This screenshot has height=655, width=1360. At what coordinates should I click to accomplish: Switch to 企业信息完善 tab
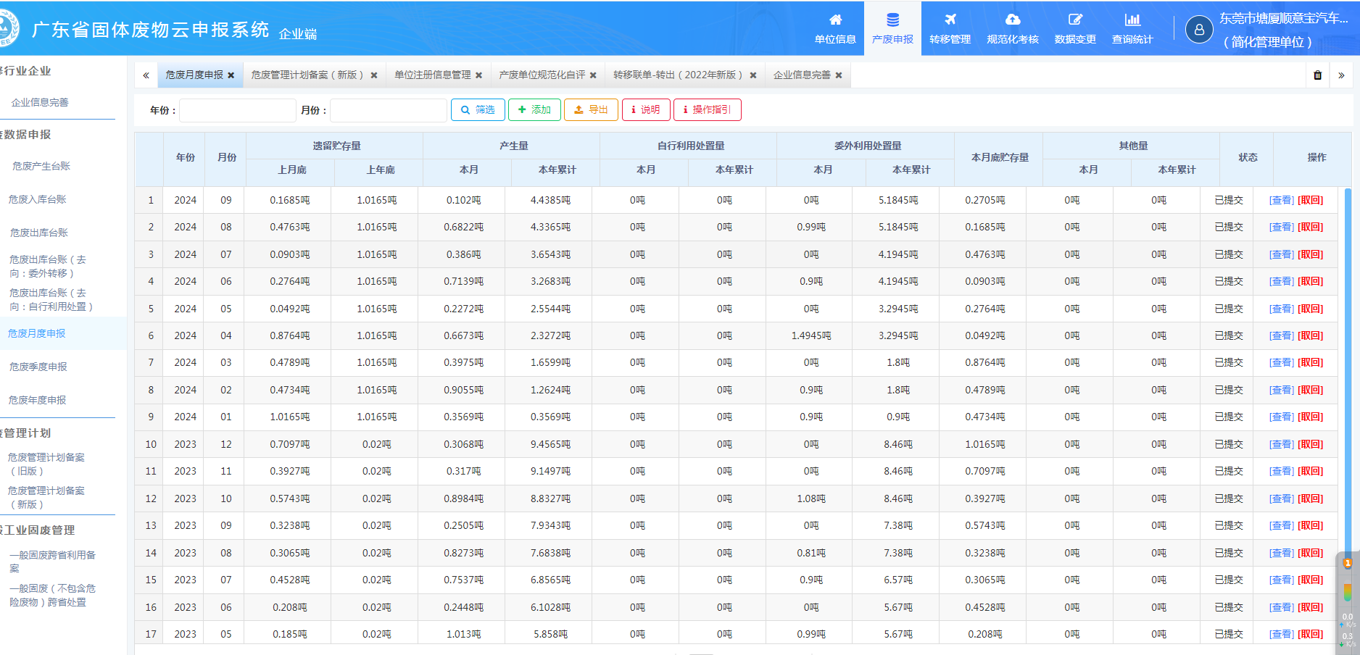point(802,75)
